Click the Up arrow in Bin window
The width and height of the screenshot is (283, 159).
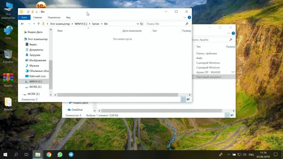coord(38,24)
